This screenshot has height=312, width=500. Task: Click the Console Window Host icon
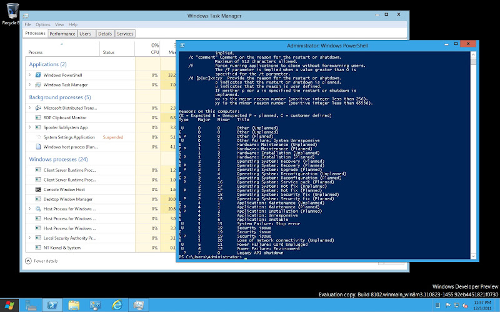[x=38, y=189]
